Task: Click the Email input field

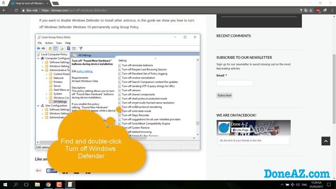Action: coord(235,83)
